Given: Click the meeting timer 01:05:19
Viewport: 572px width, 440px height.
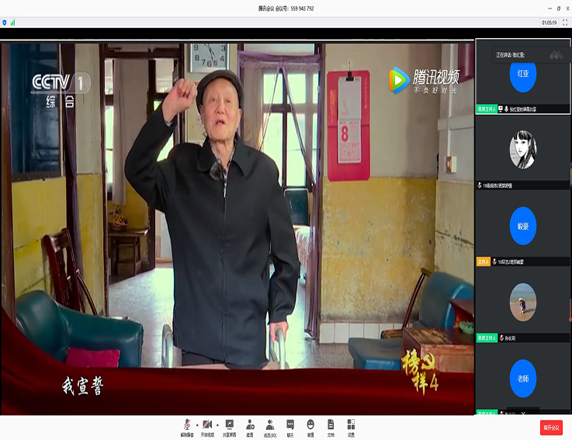Looking at the screenshot, I should pos(549,23).
